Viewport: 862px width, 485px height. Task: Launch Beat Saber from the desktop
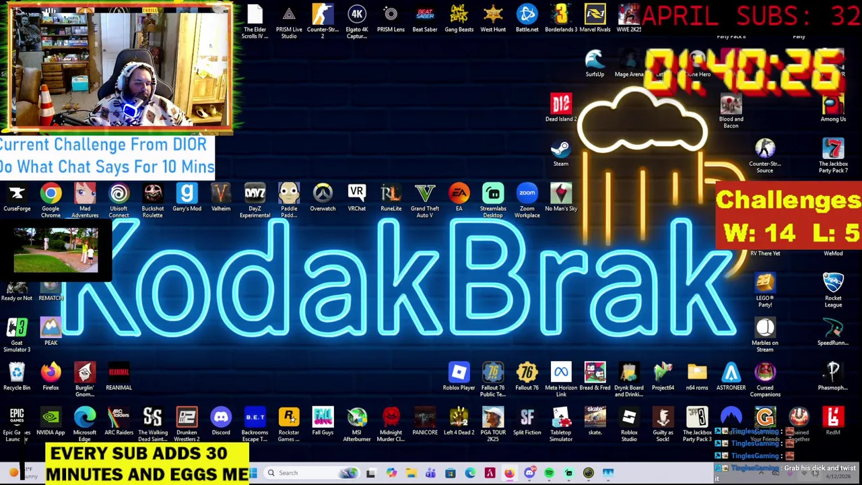[x=425, y=19]
